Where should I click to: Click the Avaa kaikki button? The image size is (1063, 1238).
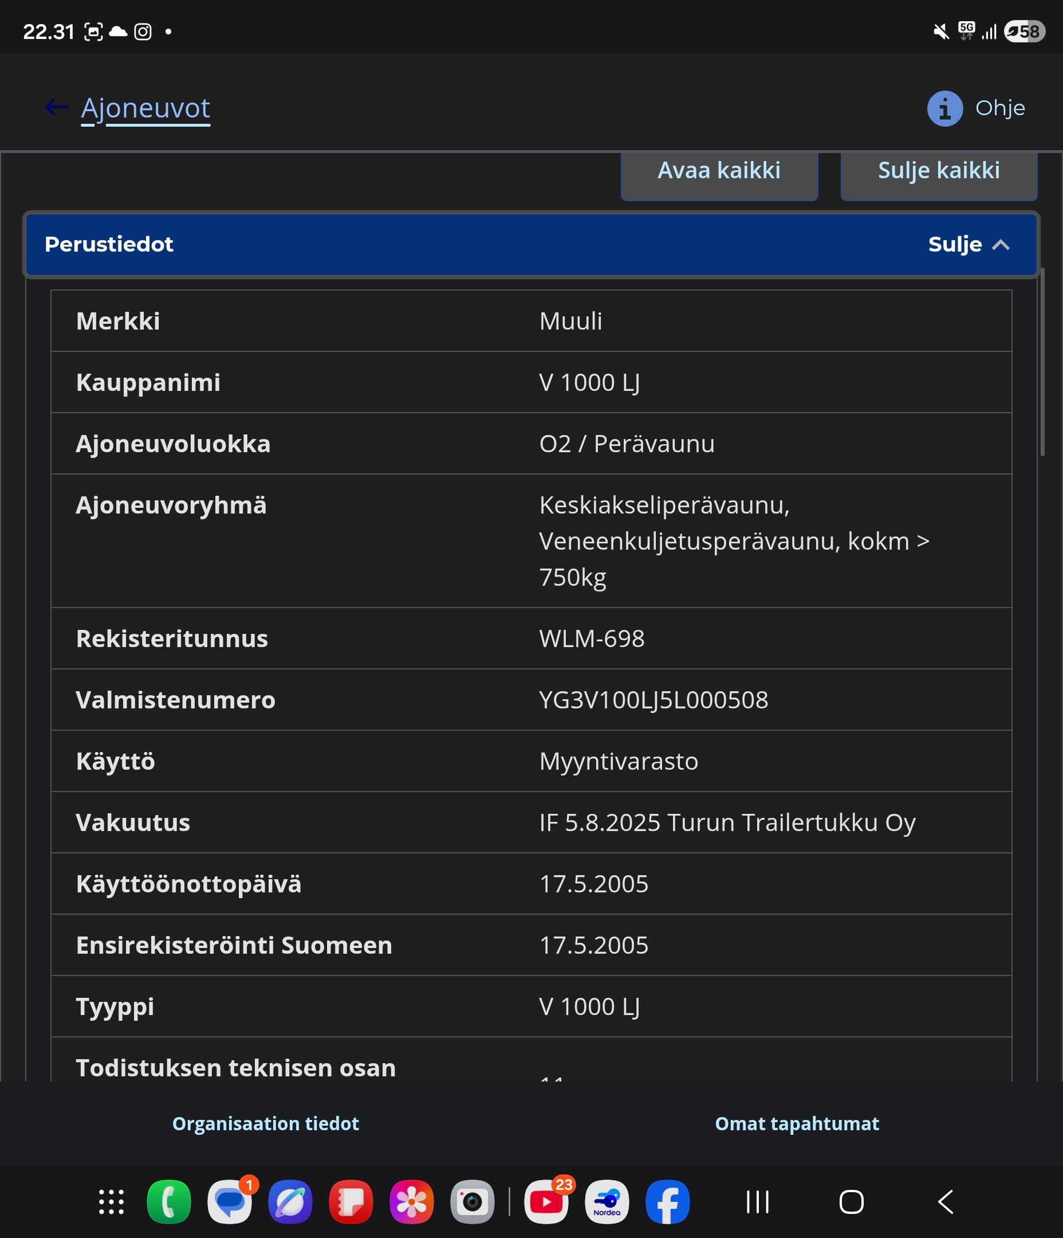tap(719, 173)
